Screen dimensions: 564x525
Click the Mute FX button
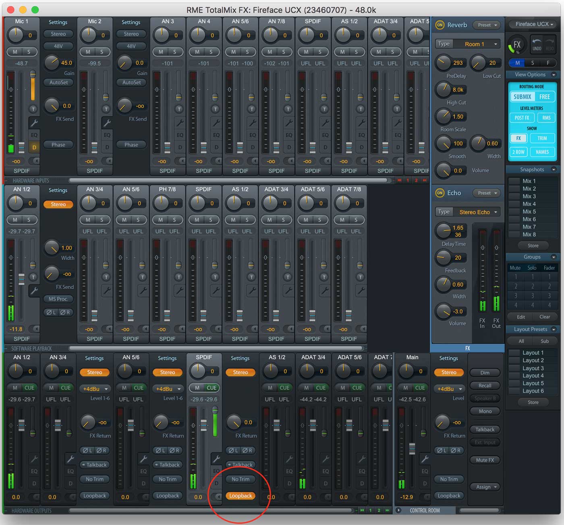(x=485, y=460)
